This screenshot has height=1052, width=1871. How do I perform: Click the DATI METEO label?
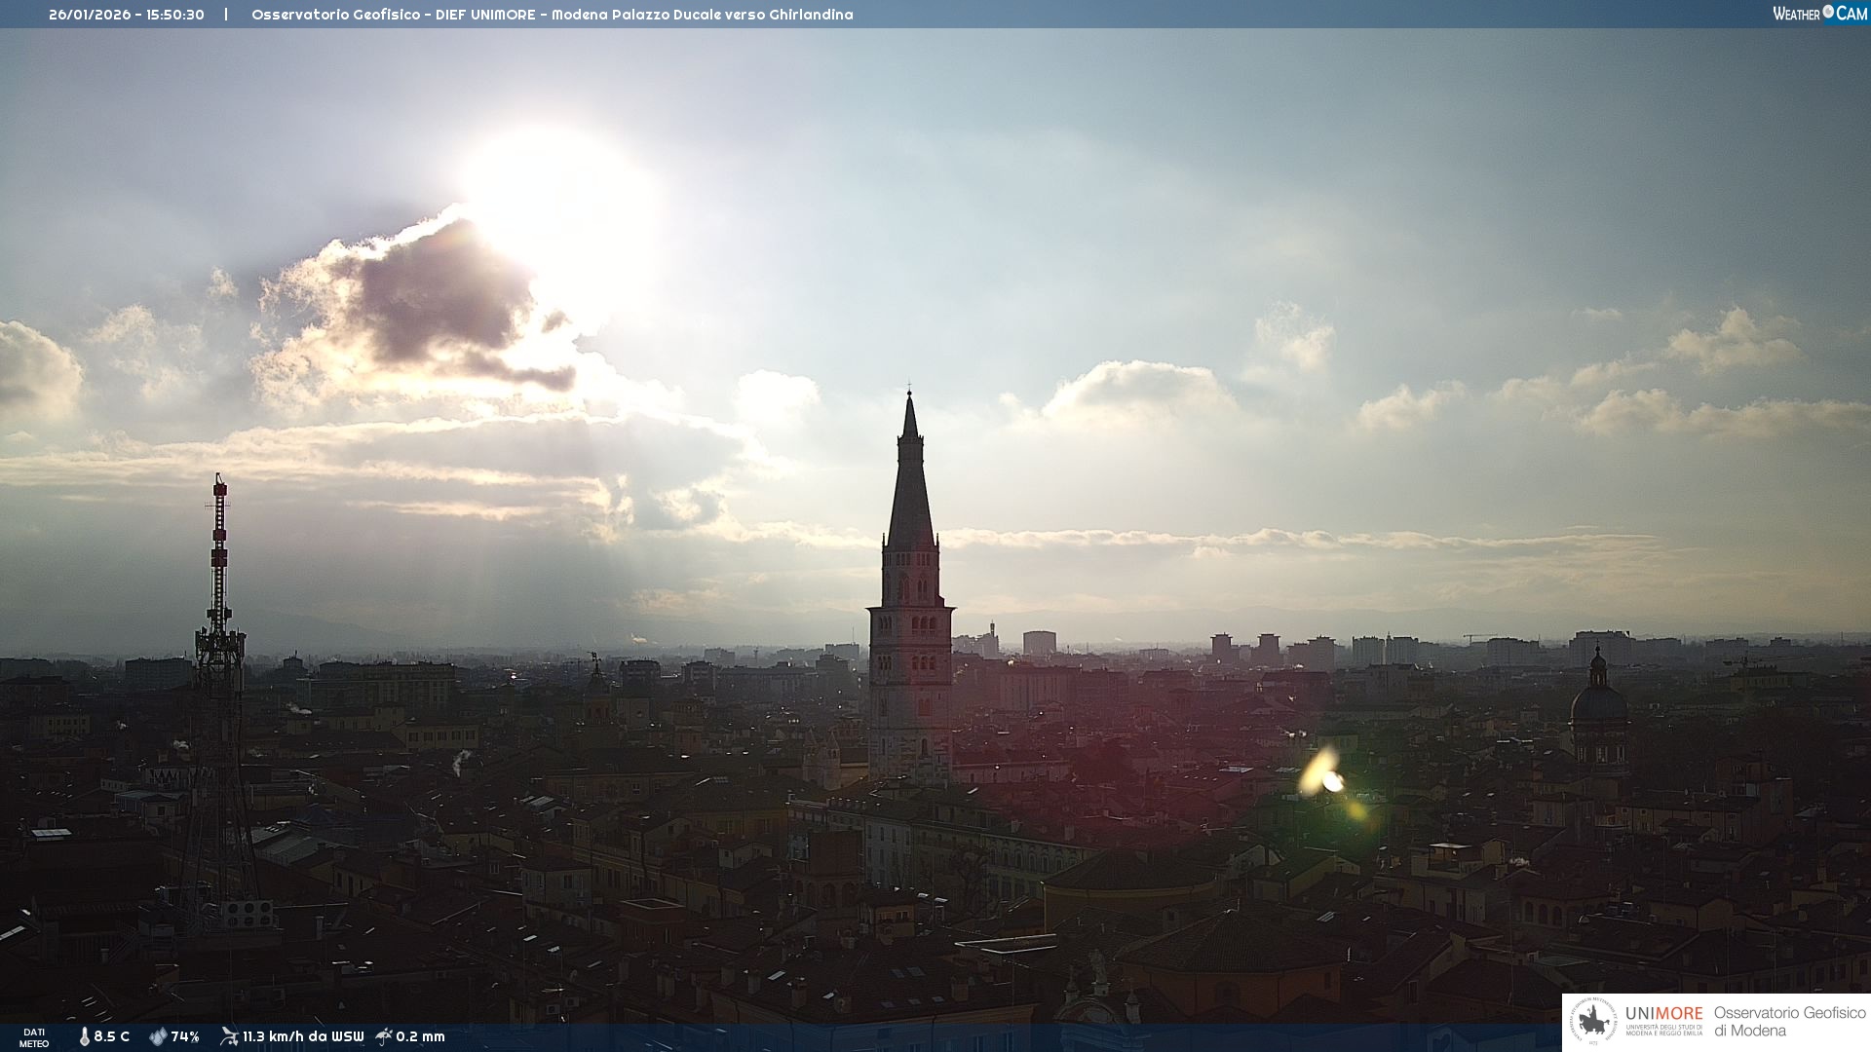coord(34,1037)
